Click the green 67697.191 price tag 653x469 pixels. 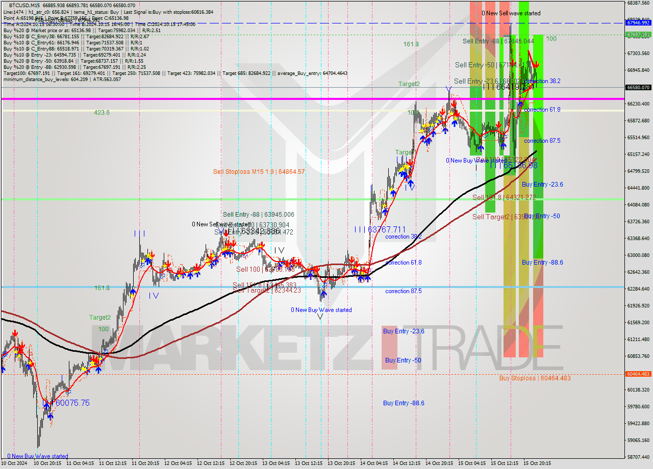(638, 35)
